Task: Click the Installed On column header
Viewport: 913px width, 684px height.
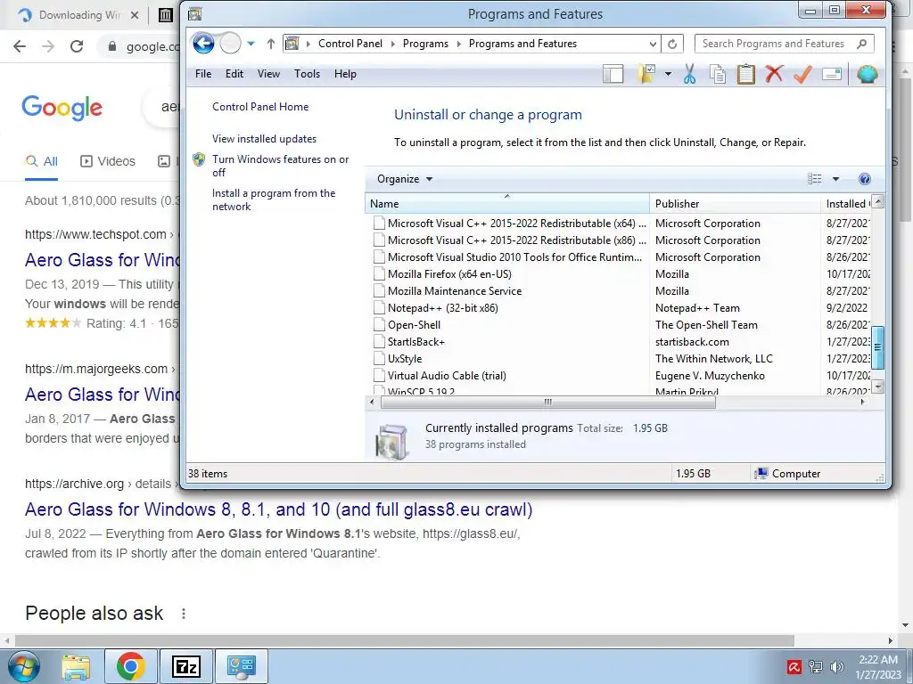Action: pos(846,204)
